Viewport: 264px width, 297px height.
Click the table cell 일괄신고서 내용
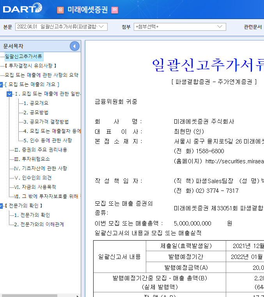coord(120,257)
